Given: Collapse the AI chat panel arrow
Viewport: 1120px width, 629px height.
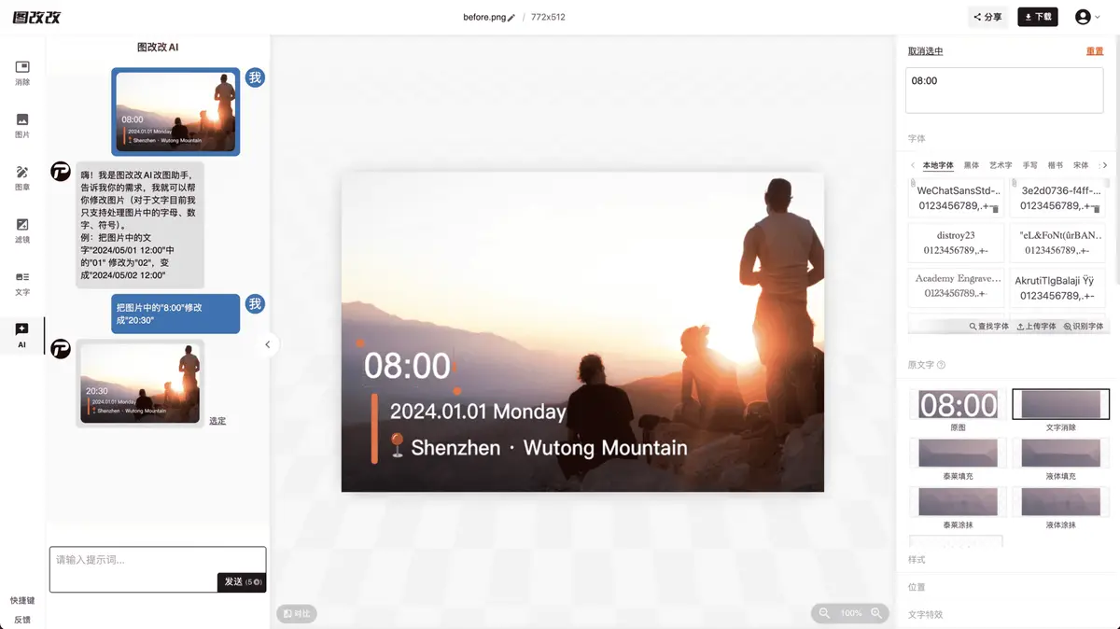Looking at the screenshot, I should [267, 344].
